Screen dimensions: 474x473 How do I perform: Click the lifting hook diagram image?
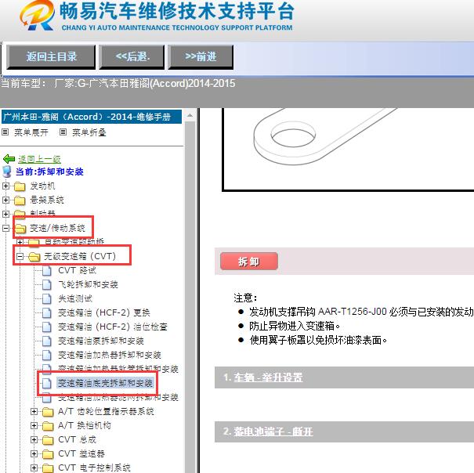point(348,150)
